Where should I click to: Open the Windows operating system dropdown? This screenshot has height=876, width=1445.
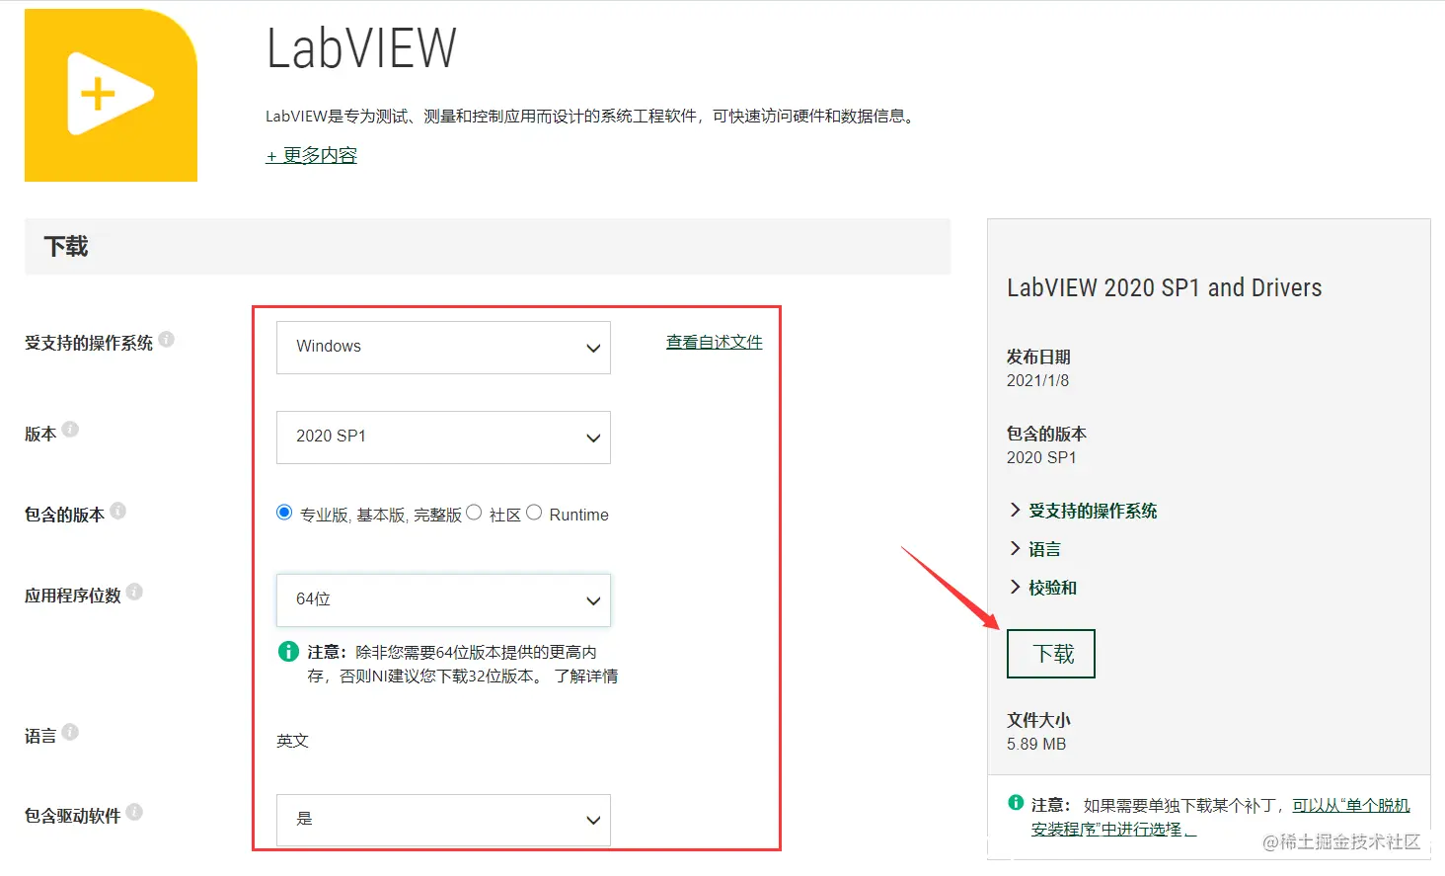pos(443,348)
